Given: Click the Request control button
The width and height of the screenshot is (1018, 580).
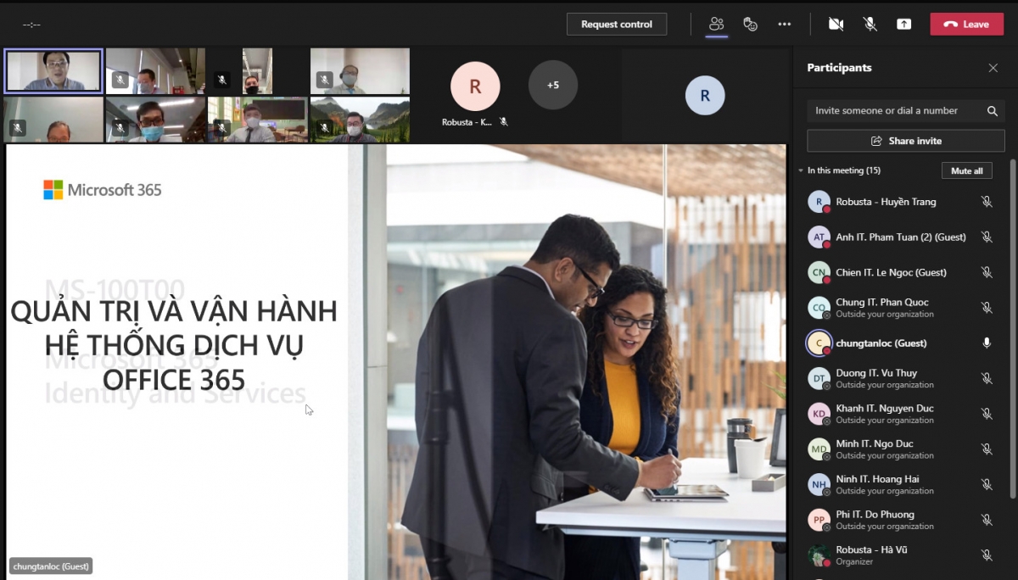Looking at the screenshot, I should point(617,24).
